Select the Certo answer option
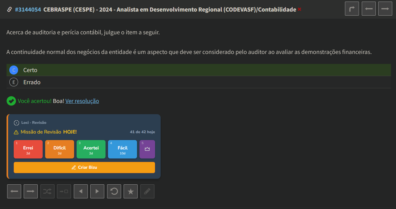Viewport: 396px width, 209px height. (x=199, y=70)
